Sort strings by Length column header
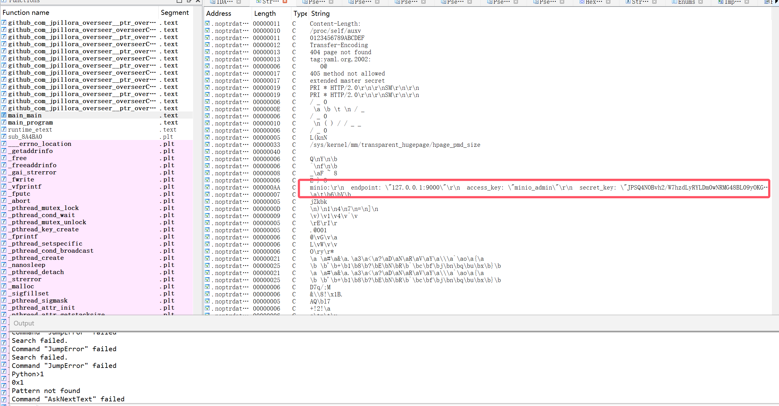This screenshot has width=779, height=406. pos(265,14)
